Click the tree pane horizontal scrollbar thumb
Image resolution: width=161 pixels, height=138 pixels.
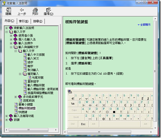(x=28, y=130)
